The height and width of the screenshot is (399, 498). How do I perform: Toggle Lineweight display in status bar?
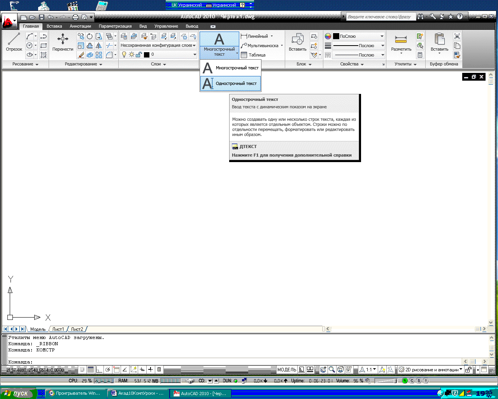coord(151,369)
